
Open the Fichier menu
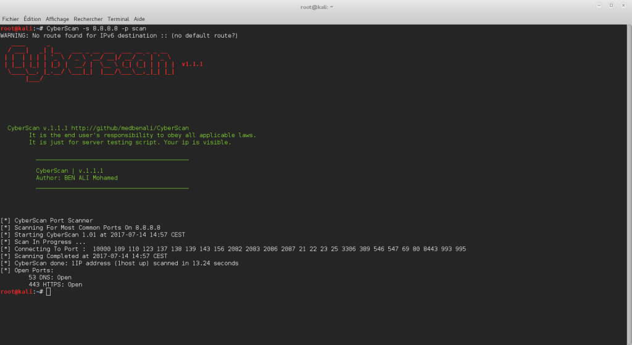tap(10, 19)
